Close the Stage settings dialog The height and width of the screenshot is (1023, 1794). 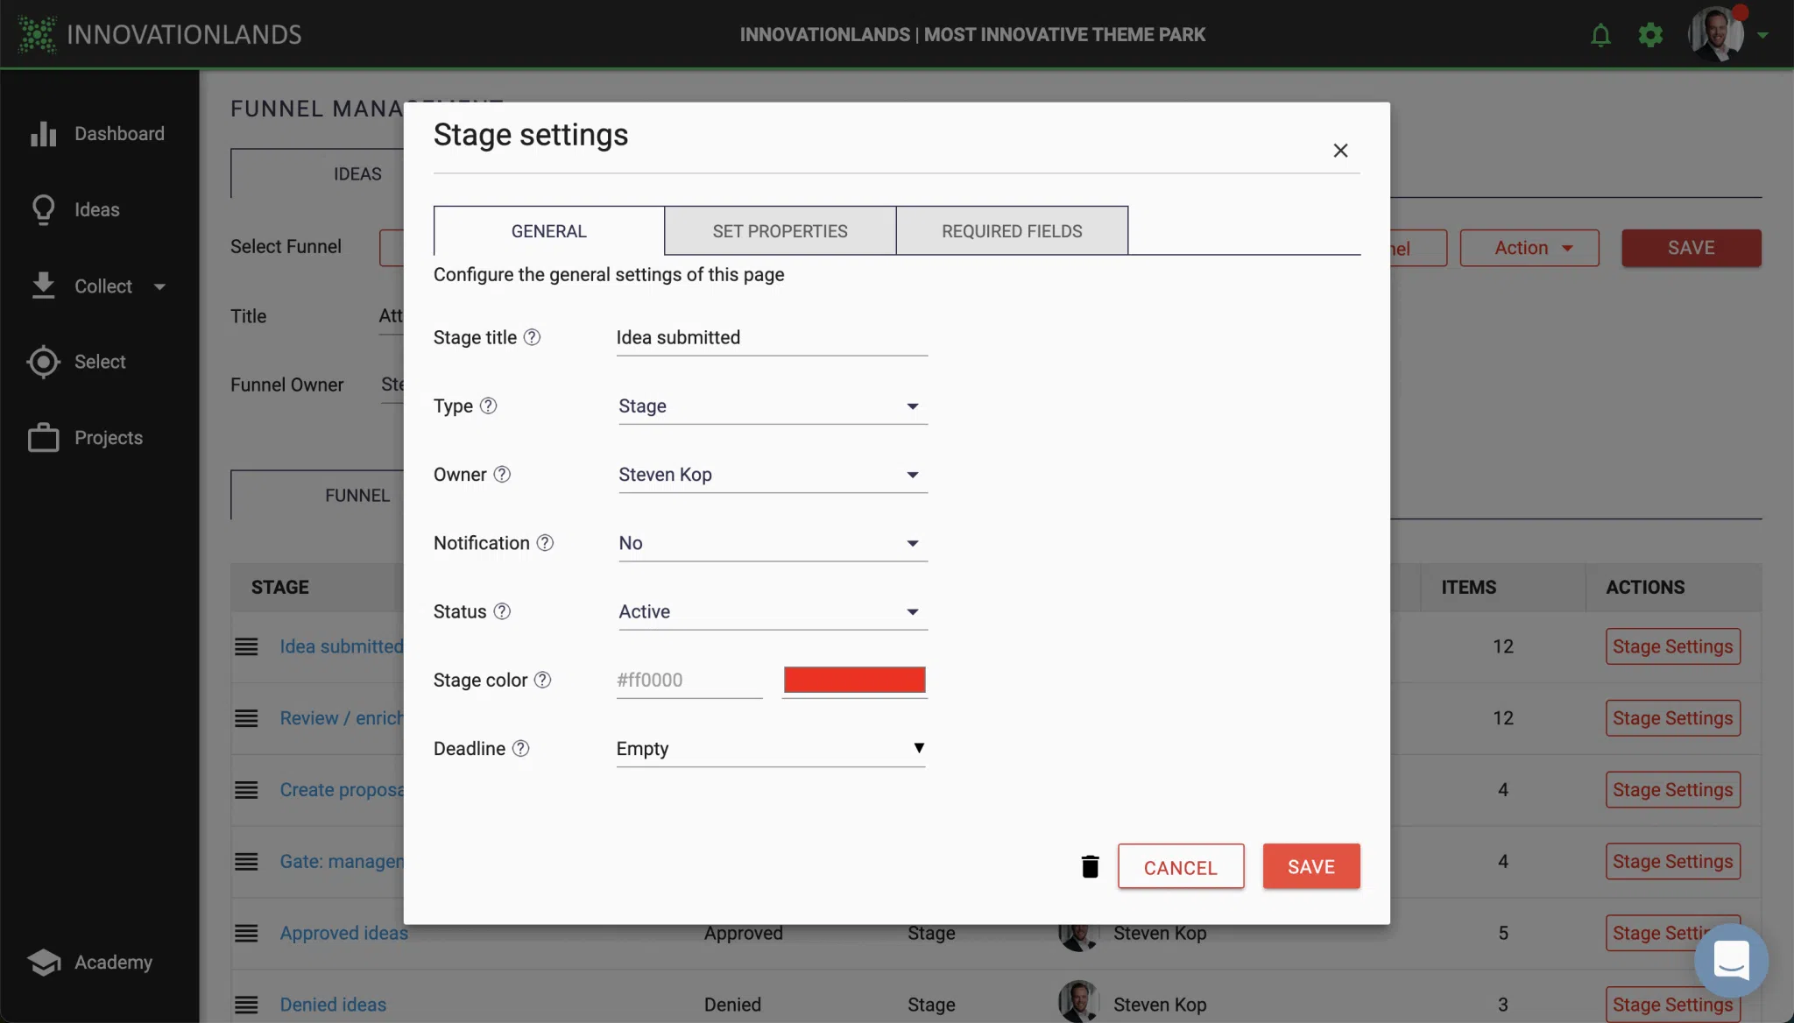(1340, 151)
